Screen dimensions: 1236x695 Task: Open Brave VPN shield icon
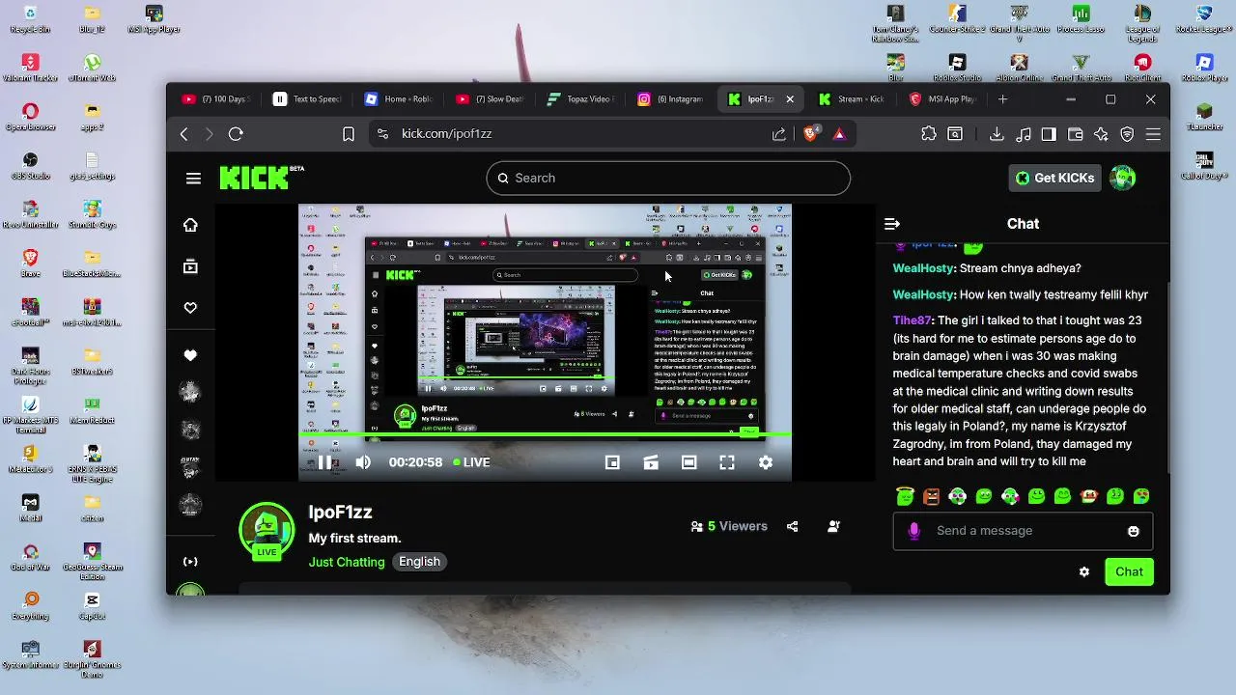click(1127, 134)
